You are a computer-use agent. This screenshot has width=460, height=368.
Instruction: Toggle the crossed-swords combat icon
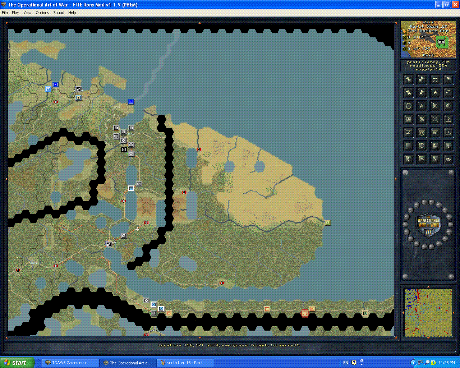[435, 106]
